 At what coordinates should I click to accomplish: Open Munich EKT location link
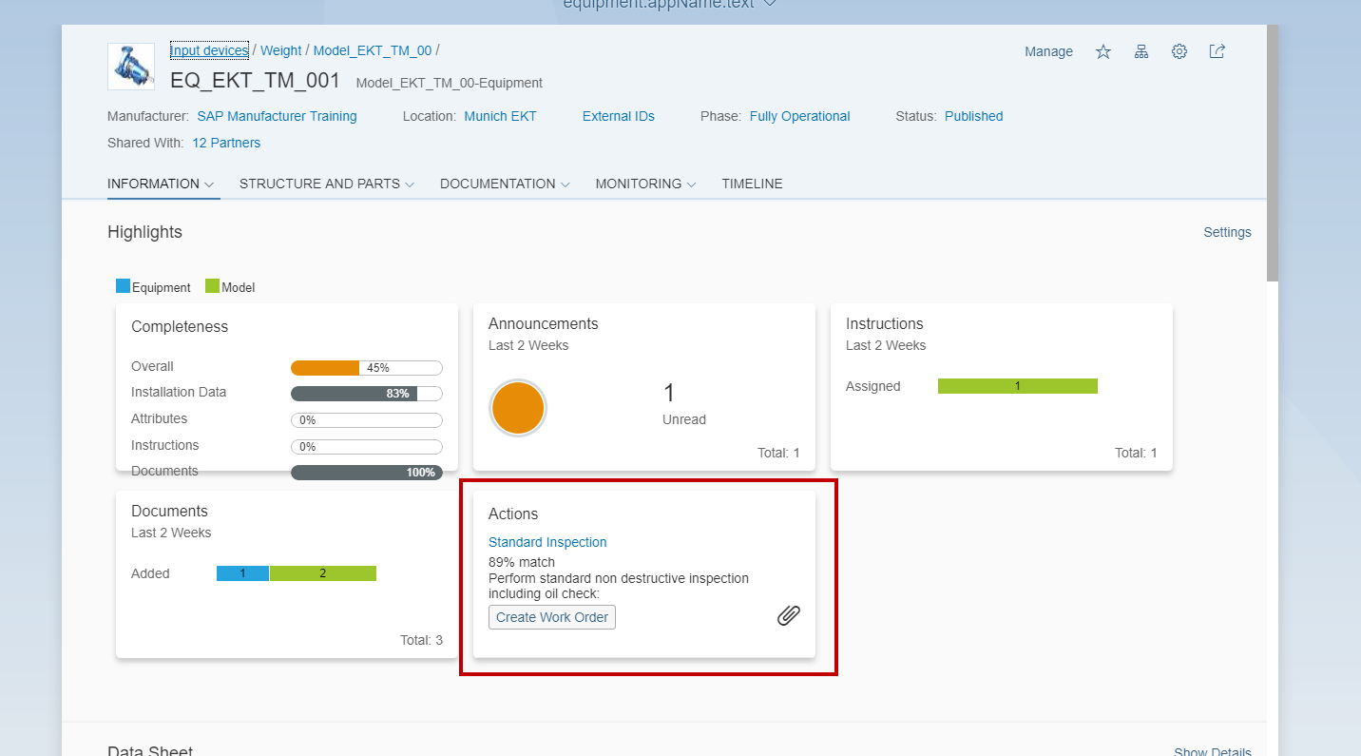[500, 116]
